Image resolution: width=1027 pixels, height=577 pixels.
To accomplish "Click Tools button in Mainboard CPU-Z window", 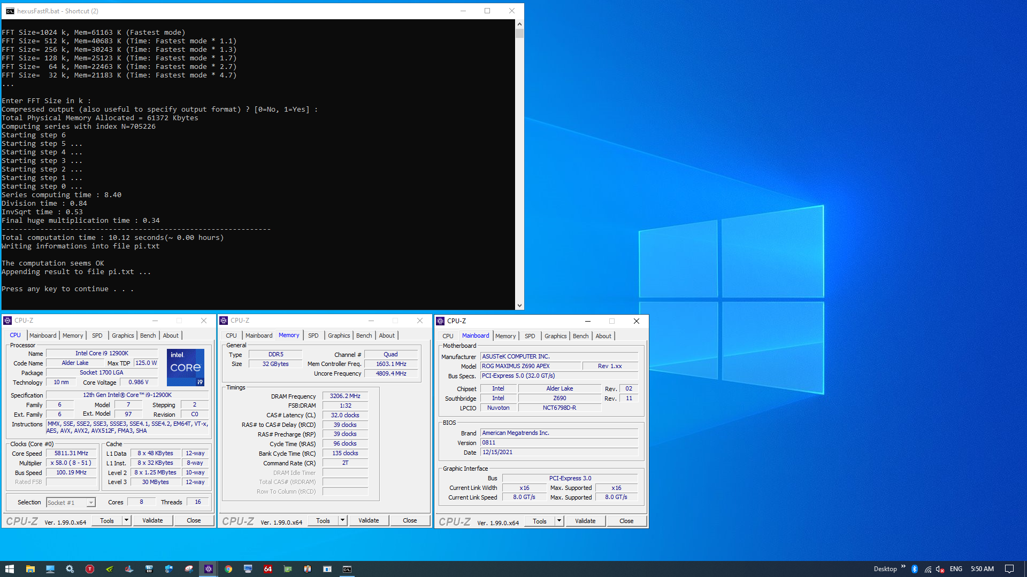I will [540, 521].
